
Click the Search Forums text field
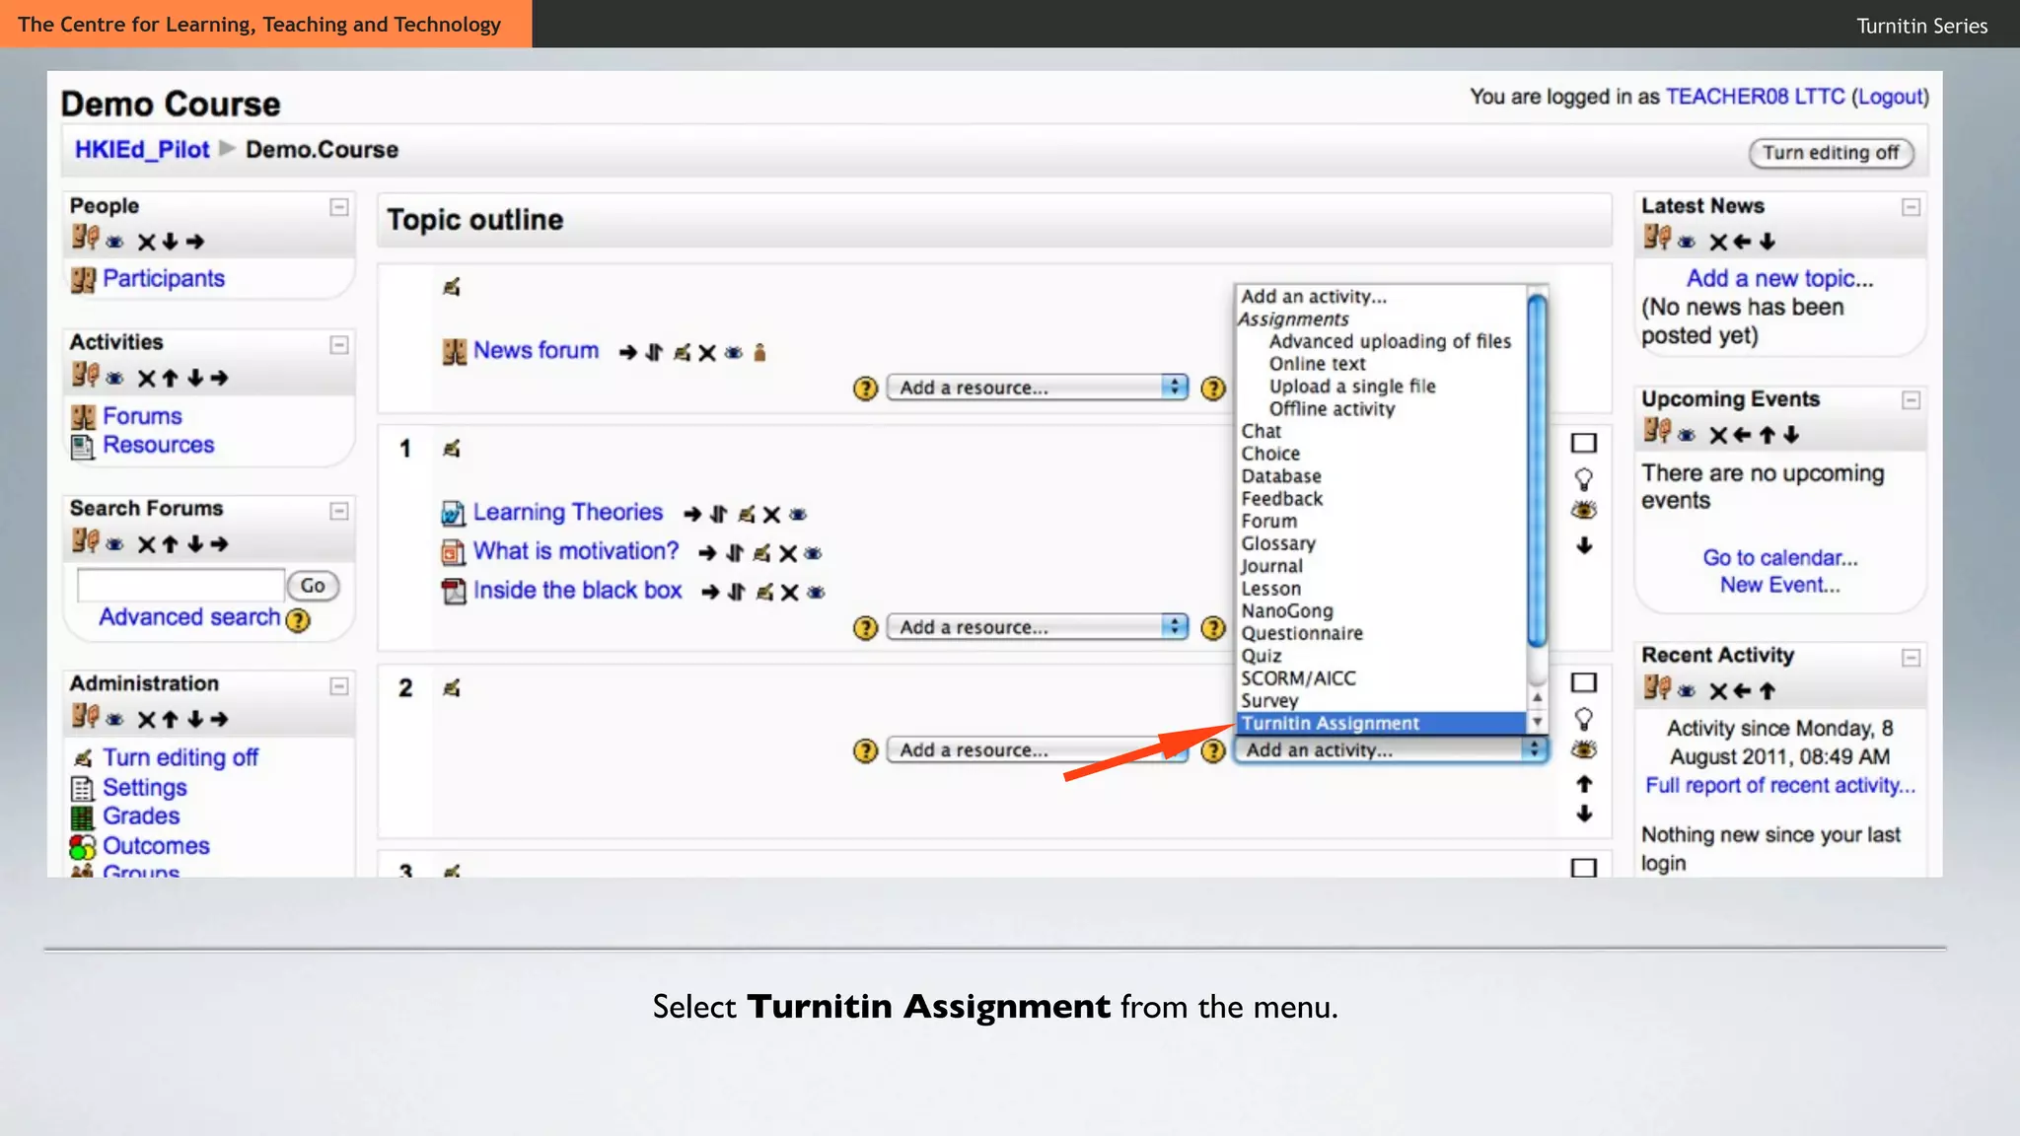click(x=180, y=586)
